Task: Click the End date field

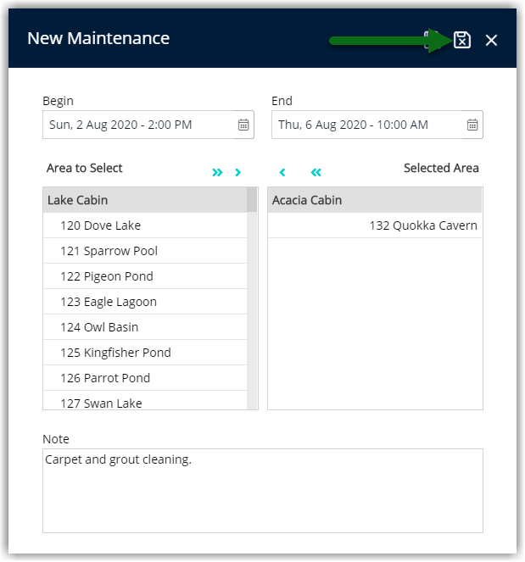Action: [377, 125]
